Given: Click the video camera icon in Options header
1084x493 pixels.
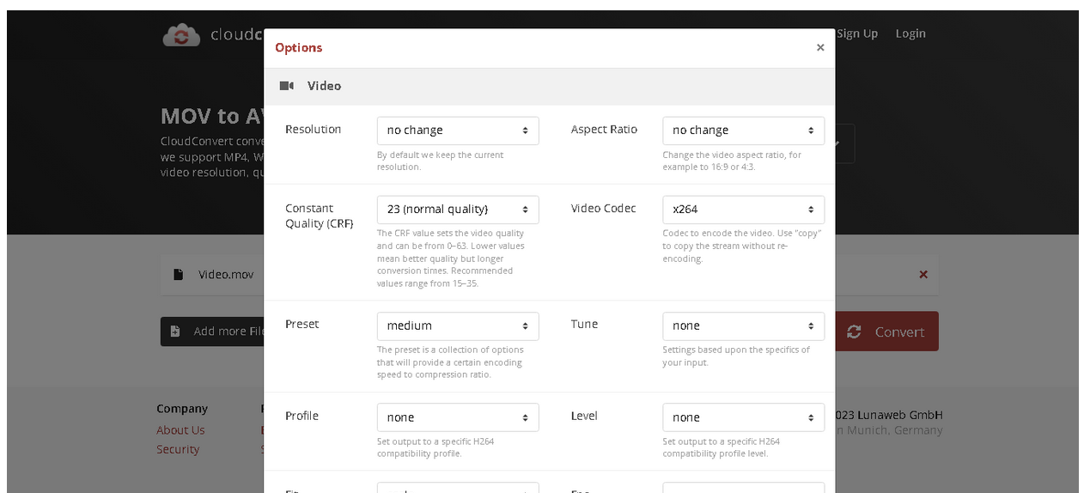Looking at the screenshot, I should coord(287,86).
